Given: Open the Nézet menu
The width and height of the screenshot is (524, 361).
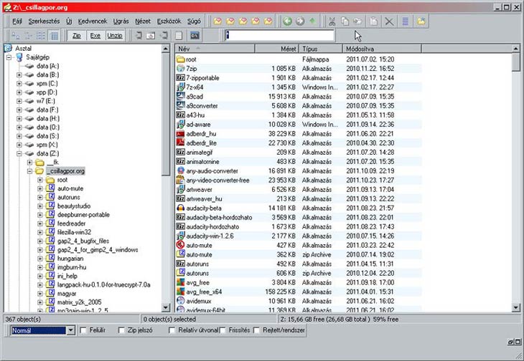Looking at the screenshot, I should [x=143, y=21].
